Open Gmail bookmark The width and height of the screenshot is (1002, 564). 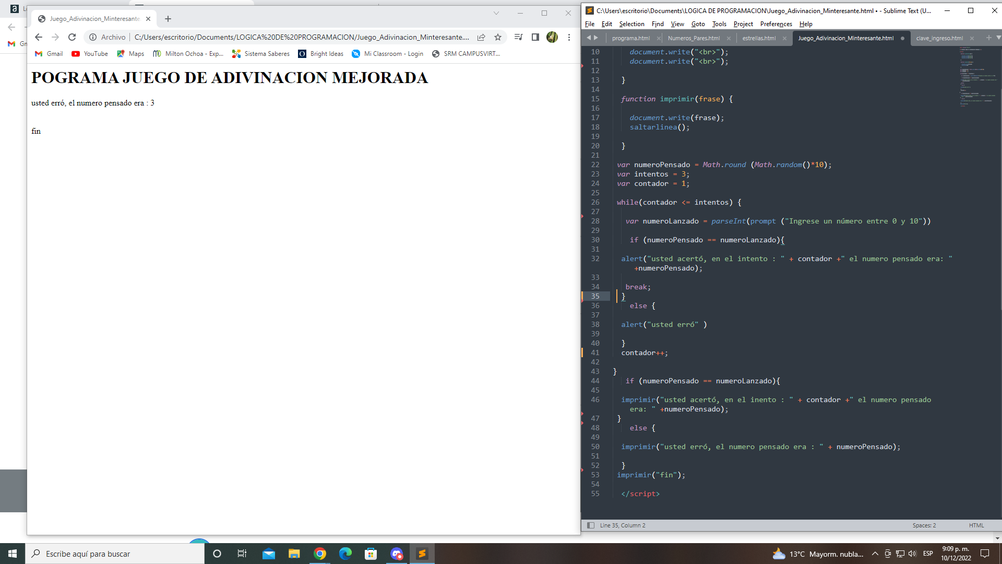pyautogui.click(x=49, y=54)
